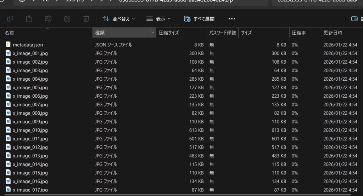
Task: Click the 223 KB size value of x_image_006.jpg
Action: (x=279, y=96)
